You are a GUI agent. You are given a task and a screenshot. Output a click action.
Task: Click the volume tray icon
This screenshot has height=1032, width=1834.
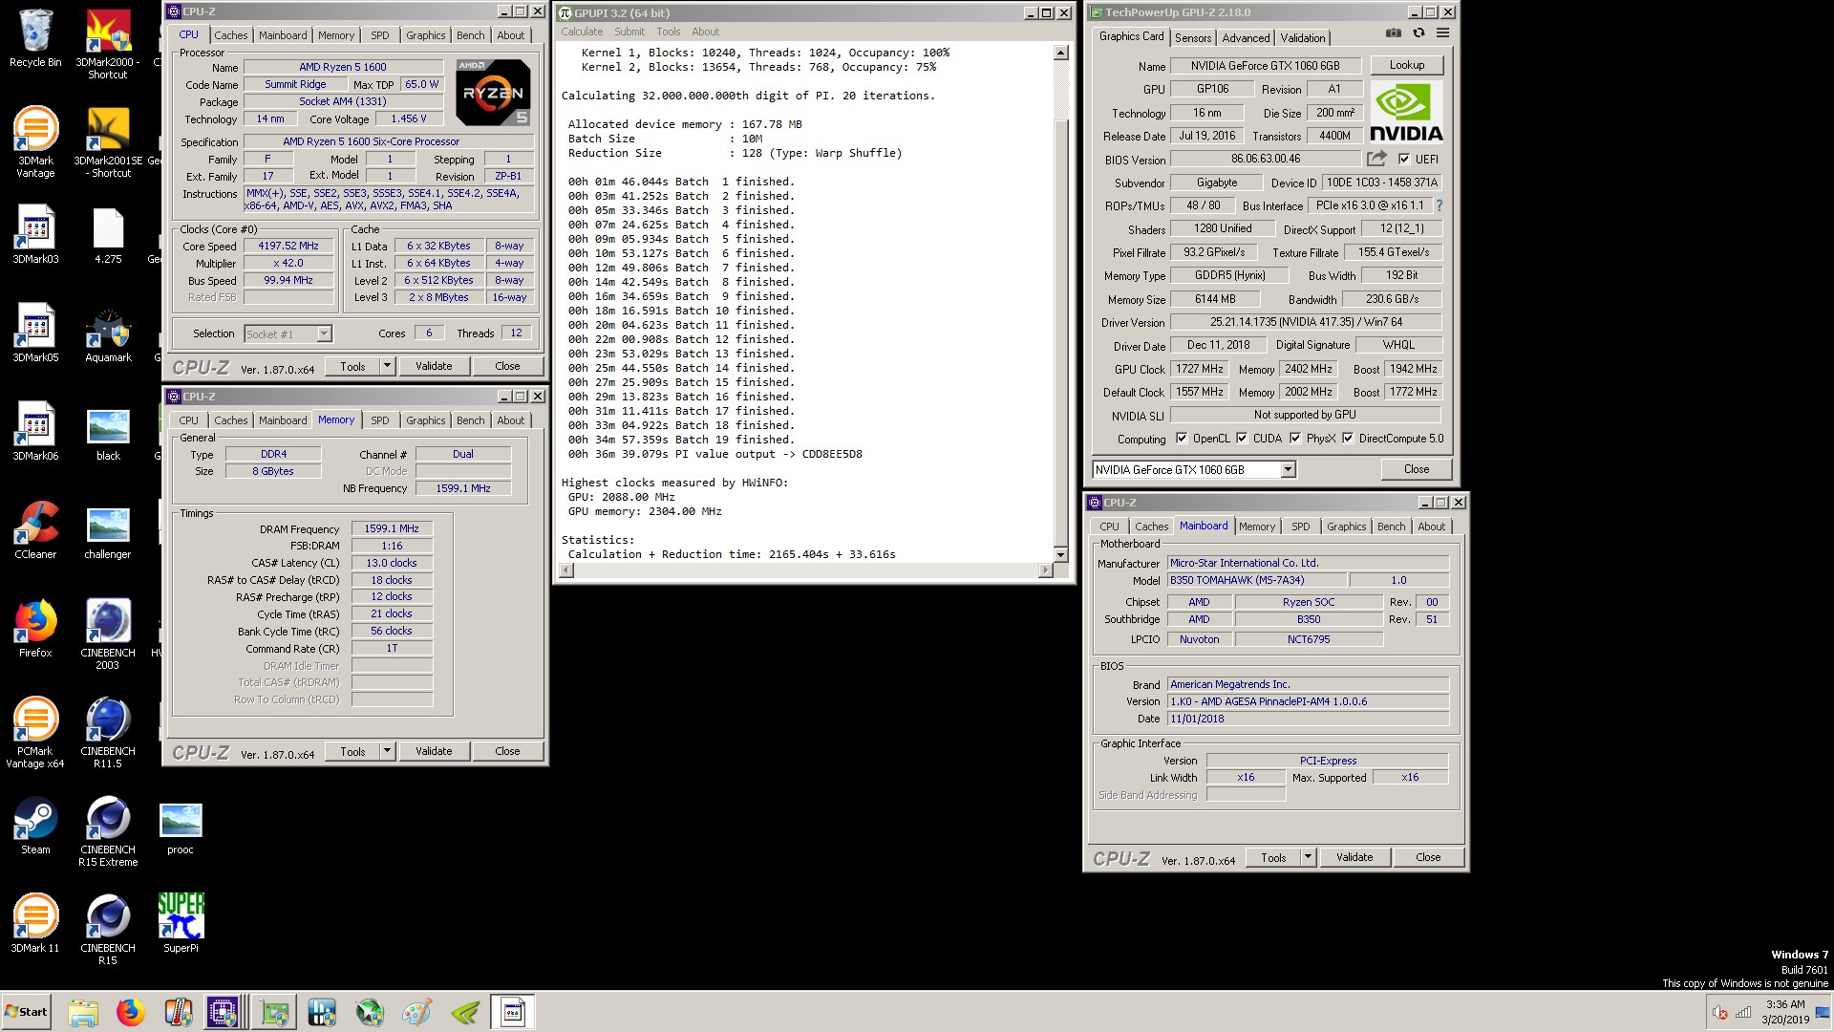(1719, 1013)
